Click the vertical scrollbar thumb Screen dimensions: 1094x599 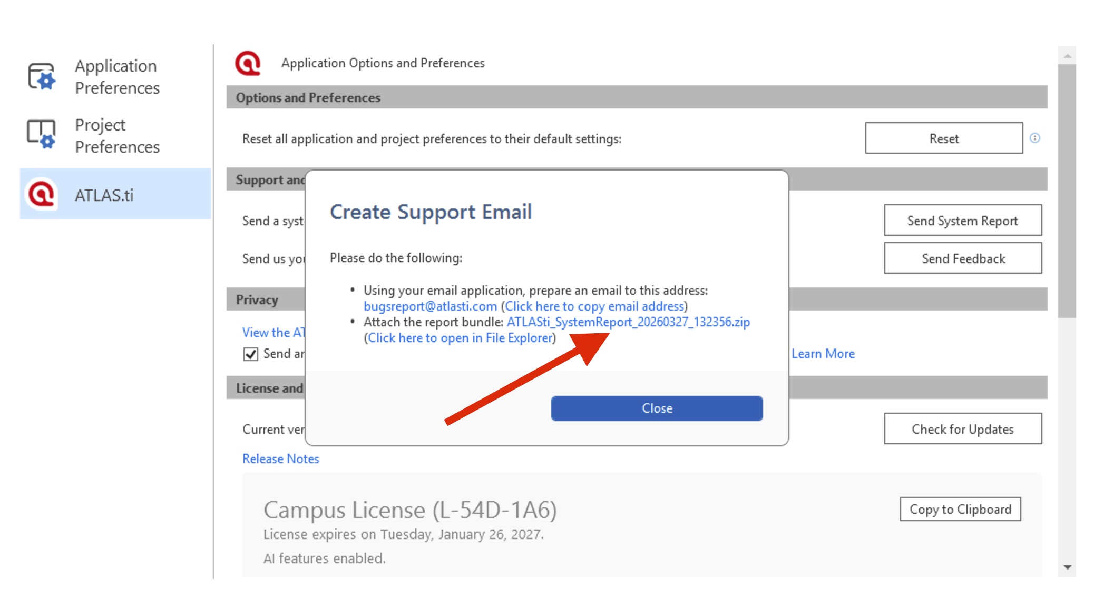(1067, 189)
